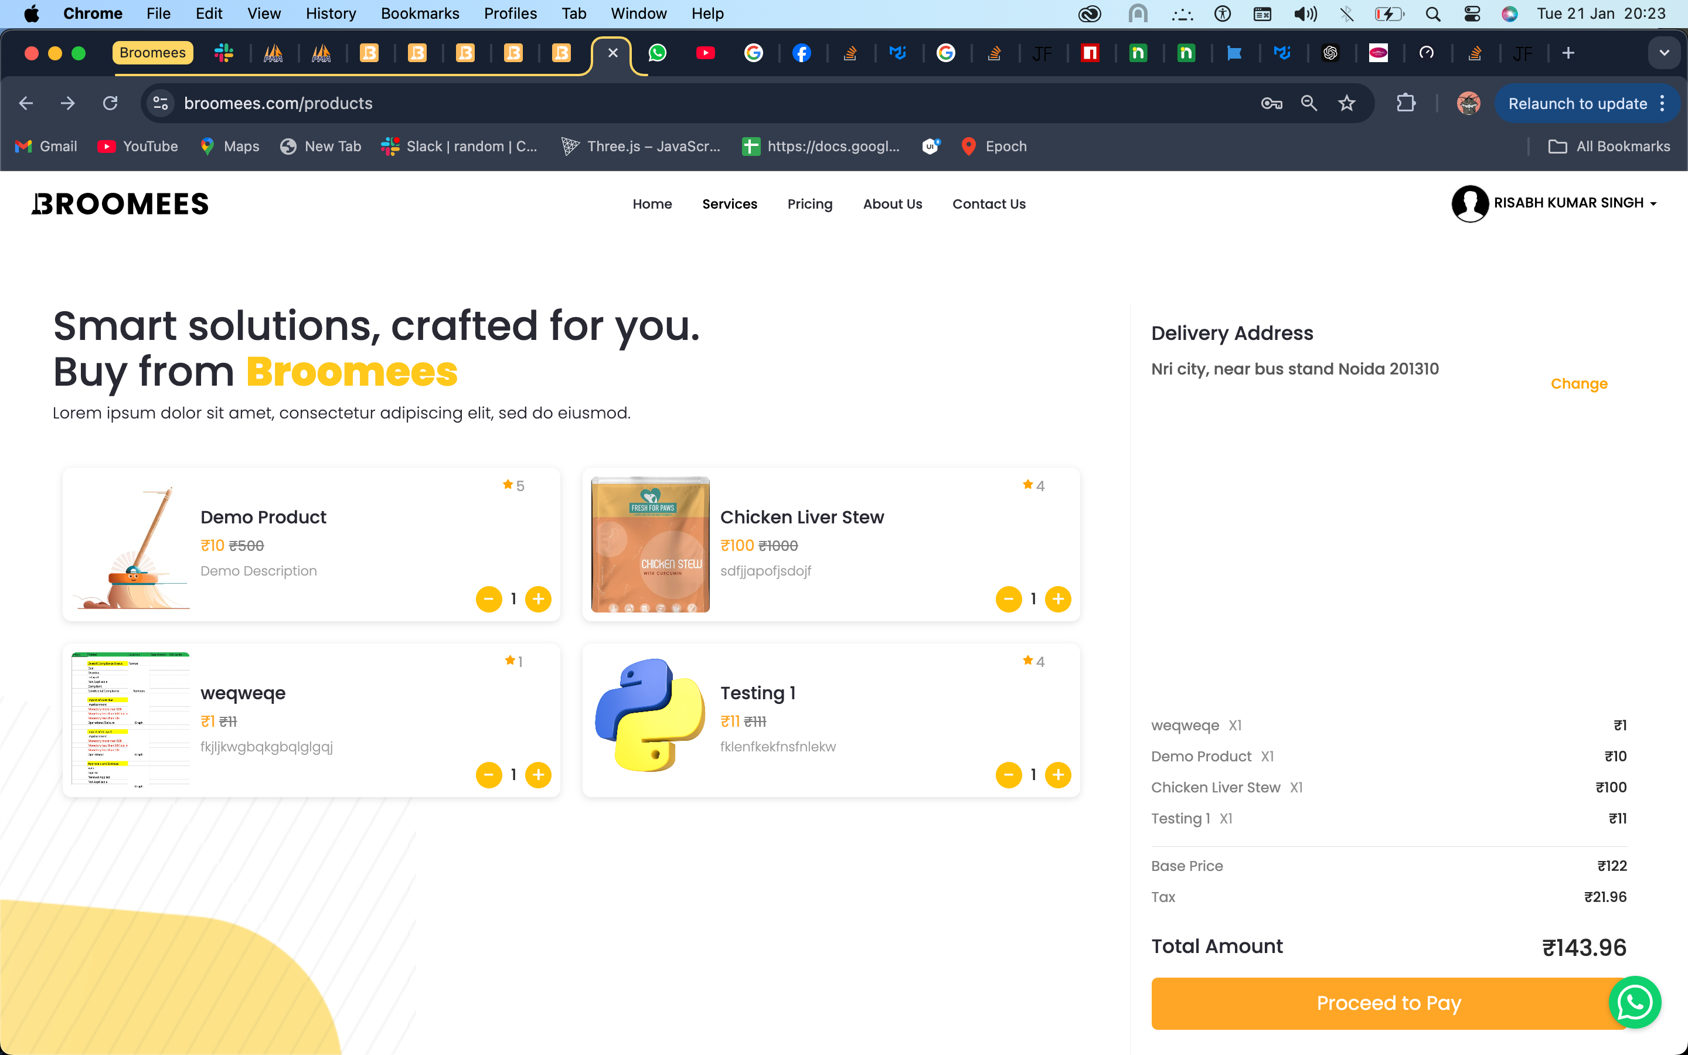Open All Bookmarks folder
The width and height of the screenshot is (1688, 1055).
click(1609, 146)
